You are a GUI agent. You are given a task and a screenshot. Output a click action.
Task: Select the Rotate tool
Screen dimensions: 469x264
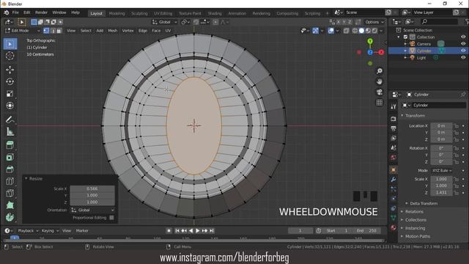10,81
